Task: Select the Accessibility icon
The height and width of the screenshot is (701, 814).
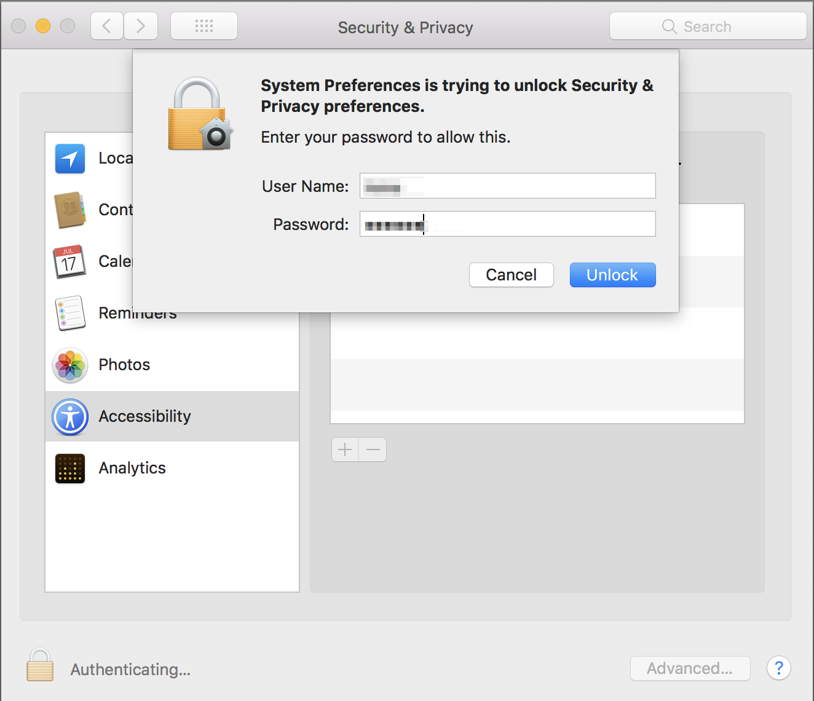Action: pyautogui.click(x=70, y=417)
